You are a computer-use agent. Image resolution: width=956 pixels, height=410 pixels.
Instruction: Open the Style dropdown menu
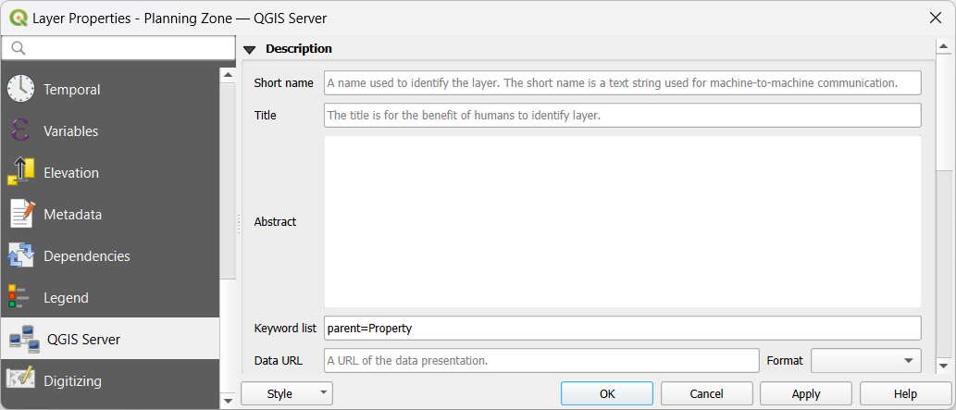pyautogui.click(x=286, y=393)
